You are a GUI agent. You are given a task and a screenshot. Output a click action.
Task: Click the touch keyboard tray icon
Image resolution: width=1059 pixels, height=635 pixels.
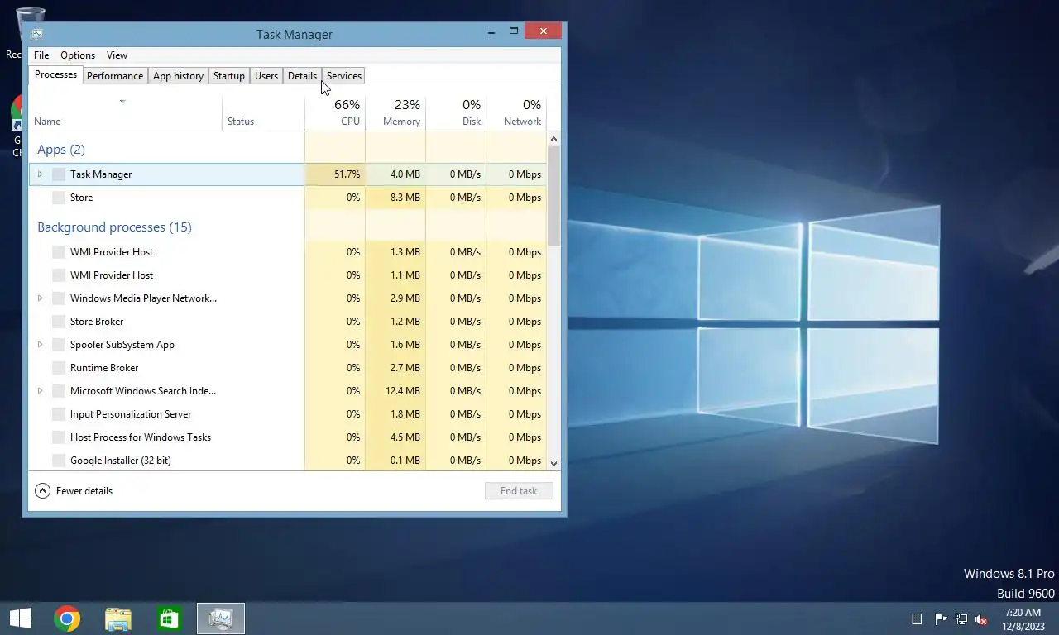point(917,619)
